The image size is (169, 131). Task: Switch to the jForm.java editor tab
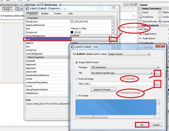(51, 5)
